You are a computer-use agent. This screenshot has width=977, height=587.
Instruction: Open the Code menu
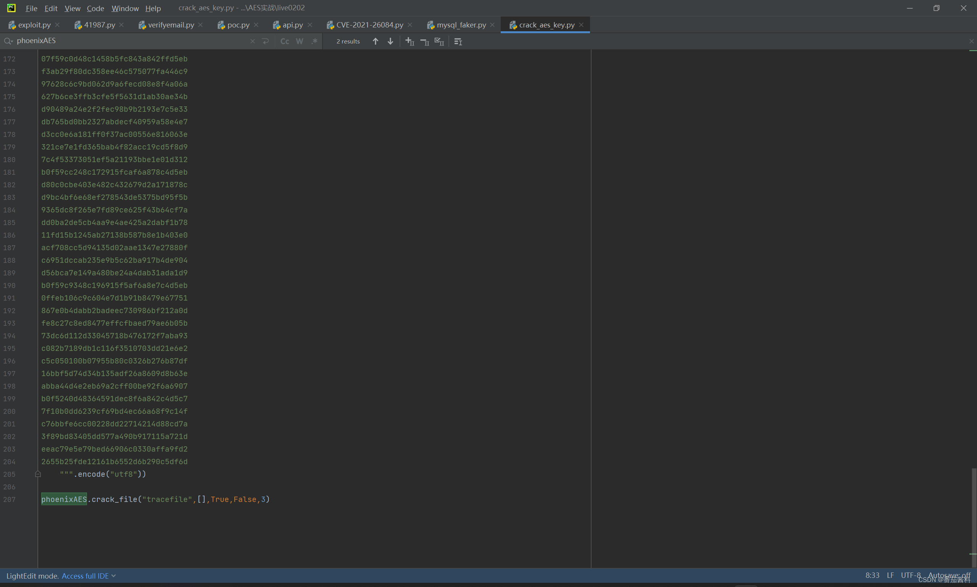click(95, 8)
